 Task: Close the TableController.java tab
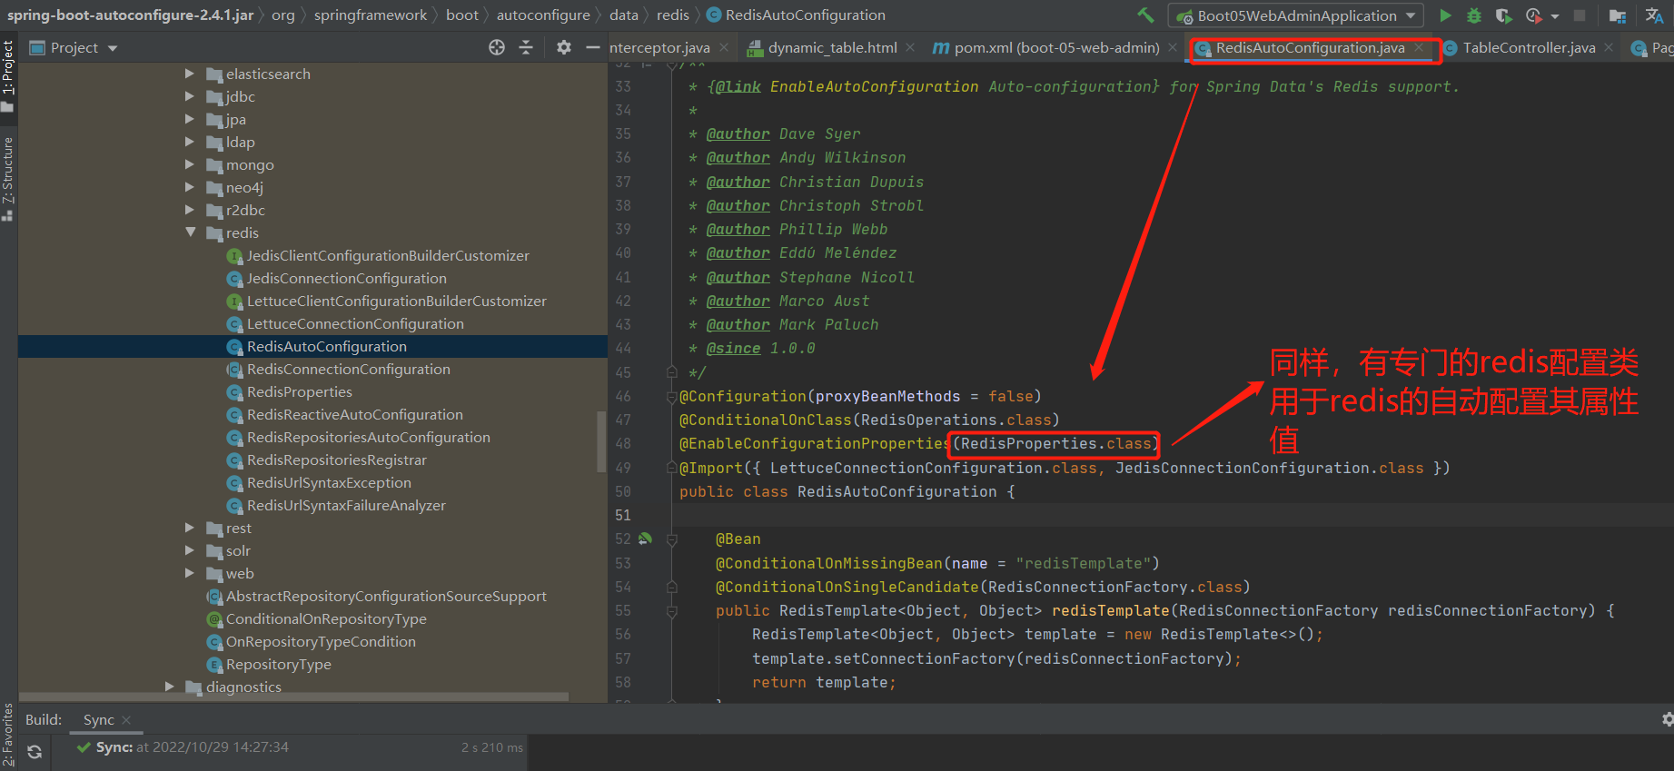point(1609,48)
